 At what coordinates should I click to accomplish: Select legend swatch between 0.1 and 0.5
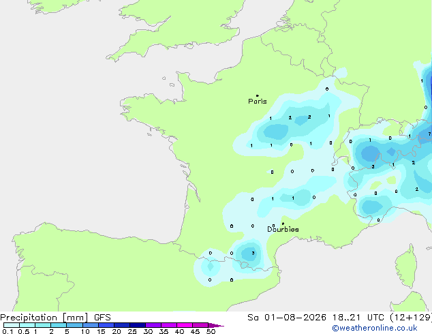[x=12, y=325]
